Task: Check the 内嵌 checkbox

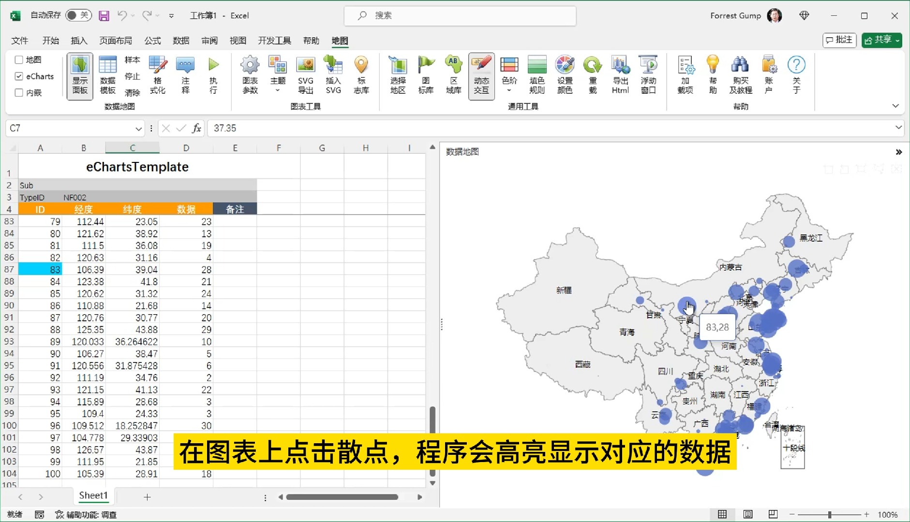Action: 19,93
